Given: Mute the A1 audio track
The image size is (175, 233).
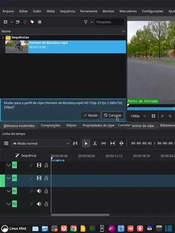Looking at the screenshot, I should pos(39,191).
